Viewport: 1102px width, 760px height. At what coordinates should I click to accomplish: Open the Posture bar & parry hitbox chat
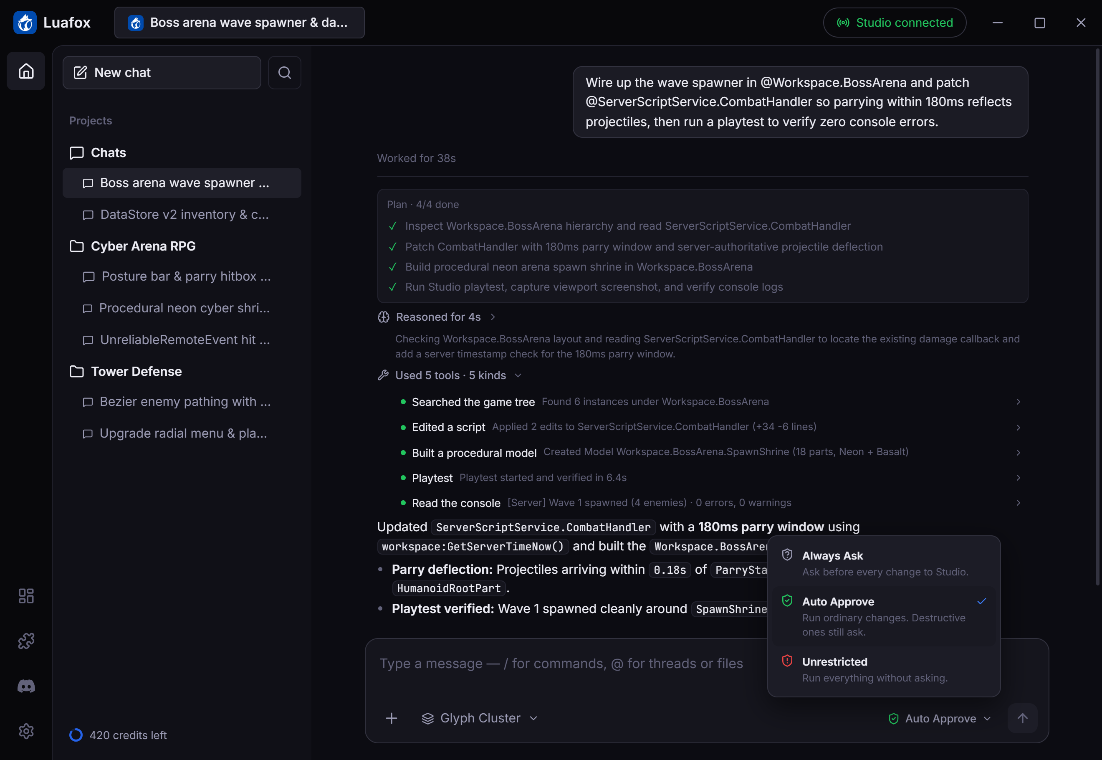pyautogui.click(x=182, y=277)
